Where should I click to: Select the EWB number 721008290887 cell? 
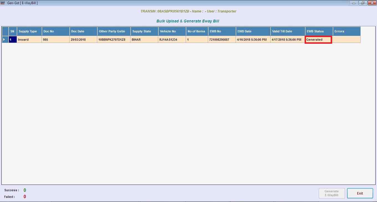[221, 40]
